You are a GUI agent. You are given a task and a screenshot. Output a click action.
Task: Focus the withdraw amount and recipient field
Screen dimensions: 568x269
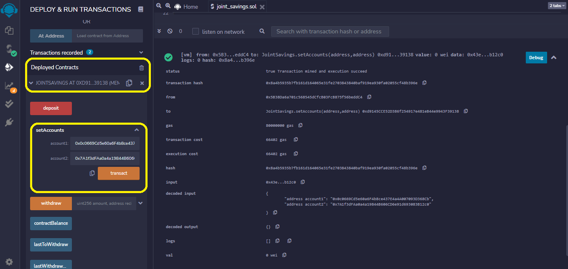pos(104,204)
